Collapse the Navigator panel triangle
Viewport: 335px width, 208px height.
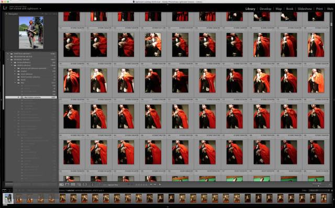6,14
